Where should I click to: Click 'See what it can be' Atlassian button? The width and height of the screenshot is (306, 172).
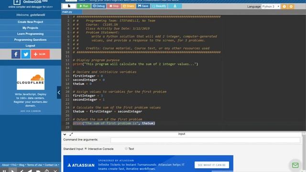pos(212,165)
